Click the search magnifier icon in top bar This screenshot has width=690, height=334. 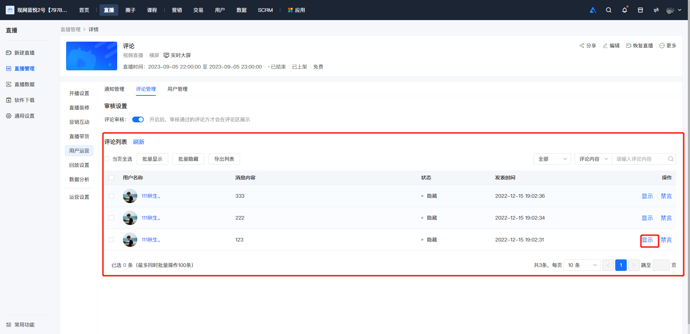(x=608, y=10)
